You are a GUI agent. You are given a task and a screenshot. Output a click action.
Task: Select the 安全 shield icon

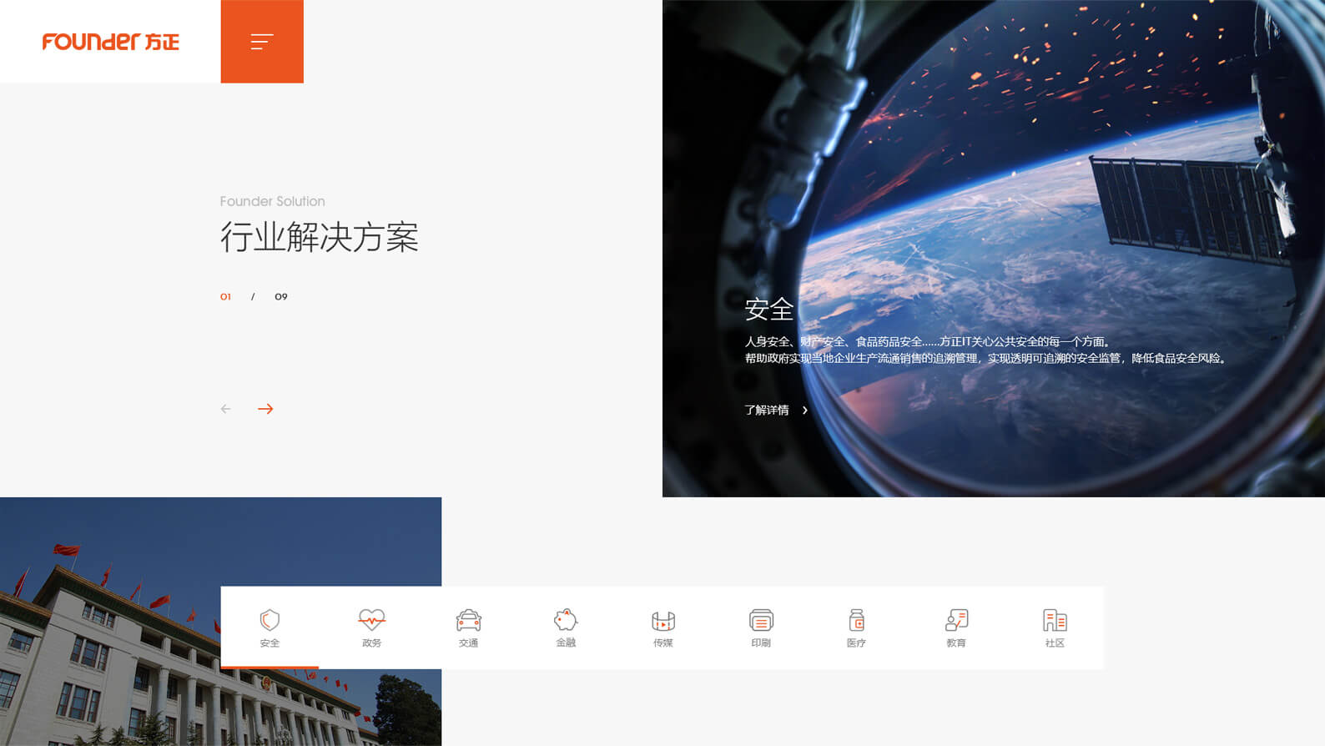(x=270, y=620)
